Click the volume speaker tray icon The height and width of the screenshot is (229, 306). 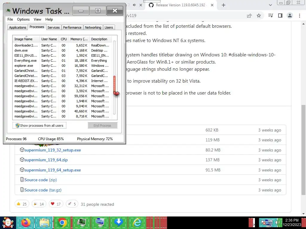[x=277, y=222]
